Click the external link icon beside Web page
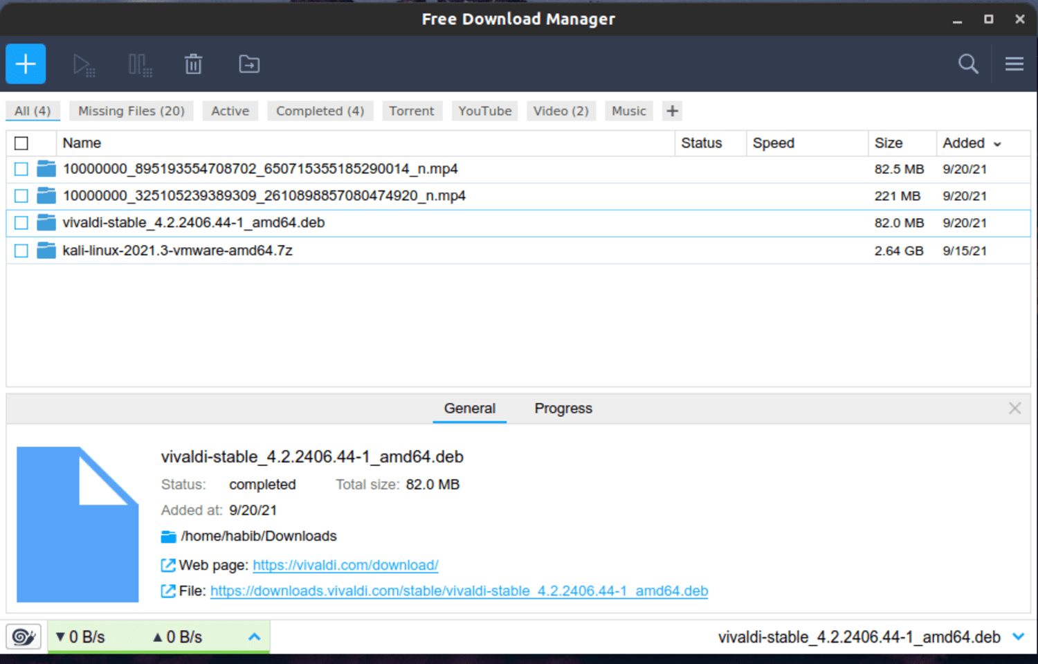Viewport: 1038px width, 664px height. coord(168,566)
